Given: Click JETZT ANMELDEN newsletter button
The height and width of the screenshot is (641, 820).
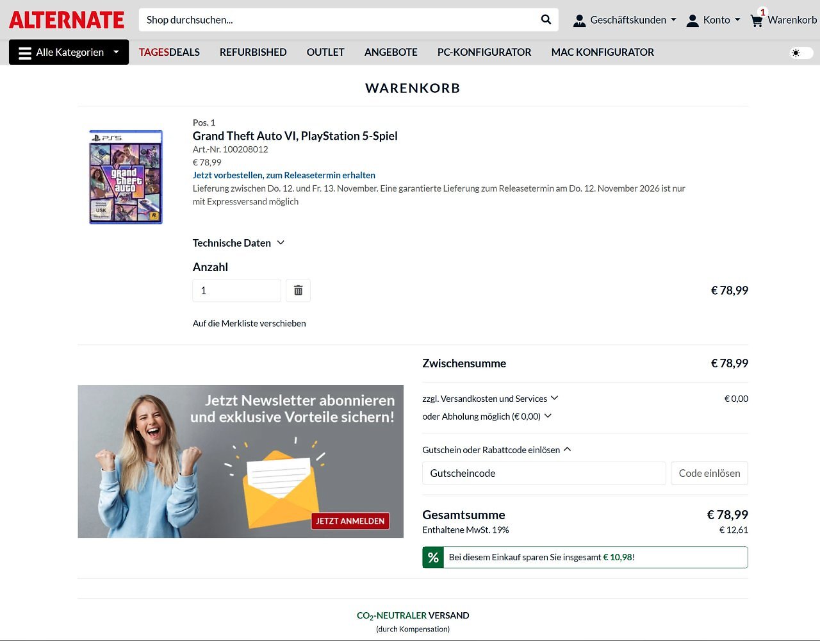Looking at the screenshot, I should [x=350, y=521].
